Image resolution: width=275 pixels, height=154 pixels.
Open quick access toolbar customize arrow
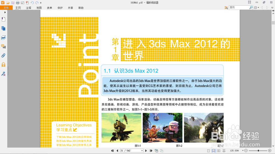point(41,3)
